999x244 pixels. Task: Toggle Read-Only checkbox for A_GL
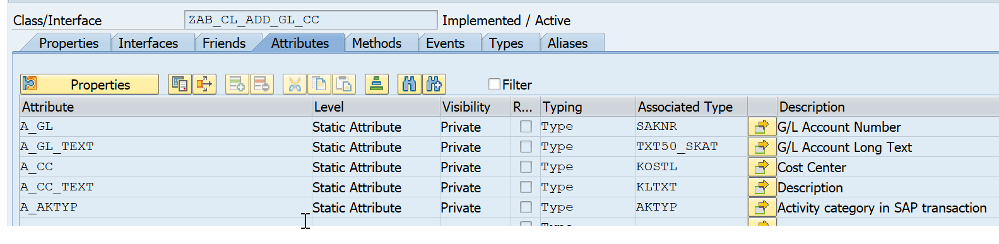click(526, 127)
